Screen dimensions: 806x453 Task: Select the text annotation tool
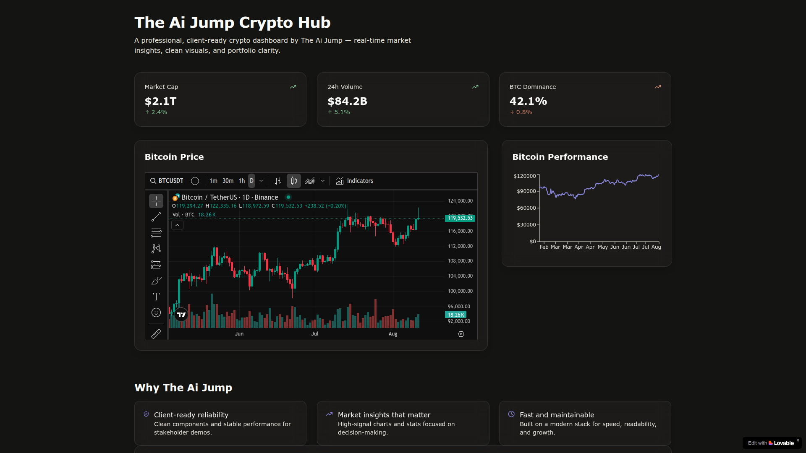coord(156,297)
